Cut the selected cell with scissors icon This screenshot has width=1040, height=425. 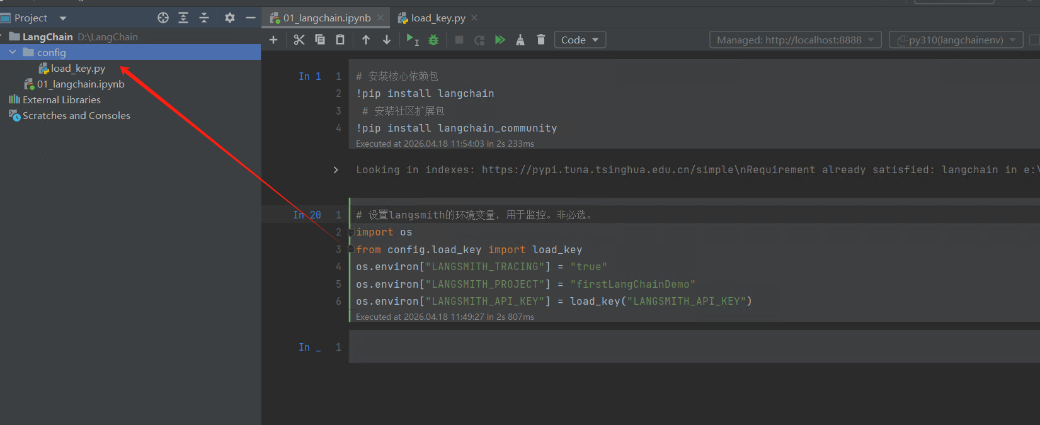[x=299, y=40]
